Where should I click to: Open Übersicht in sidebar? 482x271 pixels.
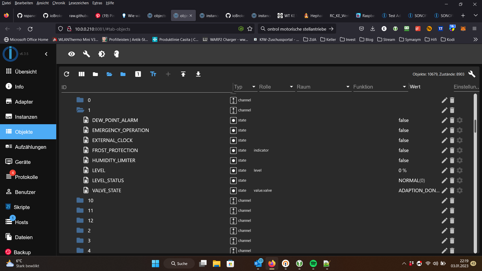click(x=28, y=72)
